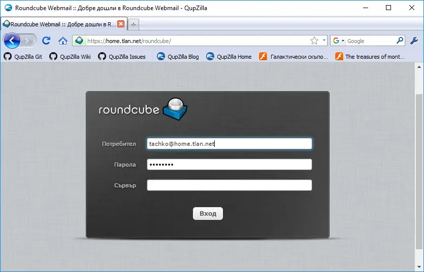The width and height of the screenshot is (424, 272).
Task: Close the QupZilla window
Action: [x=412, y=8]
